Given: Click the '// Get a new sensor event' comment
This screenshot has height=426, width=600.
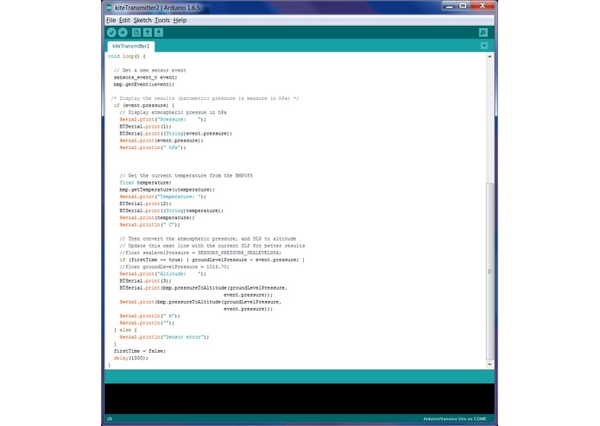Looking at the screenshot, I should pos(150,71).
